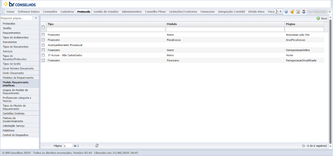333x156 pixels.
Task: Open Emitir Documento in the sidebar
Action: tap(20, 73)
